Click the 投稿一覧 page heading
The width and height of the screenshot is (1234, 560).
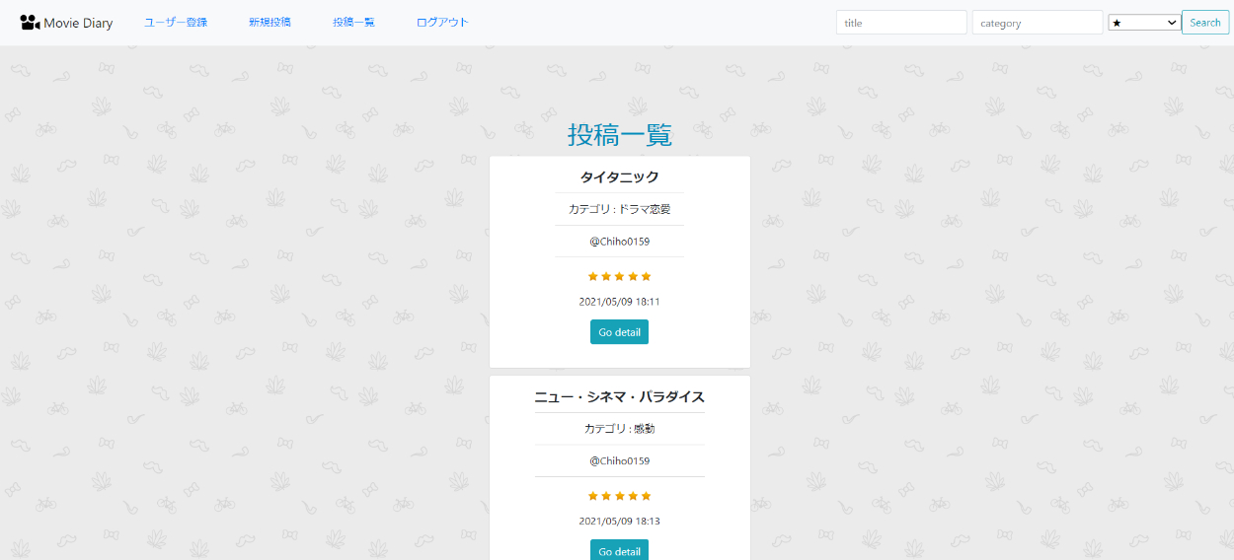pos(619,135)
